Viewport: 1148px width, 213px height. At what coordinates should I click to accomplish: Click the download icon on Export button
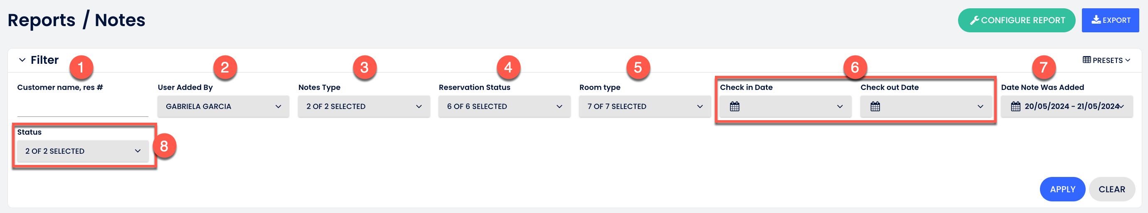pos(1096,19)
